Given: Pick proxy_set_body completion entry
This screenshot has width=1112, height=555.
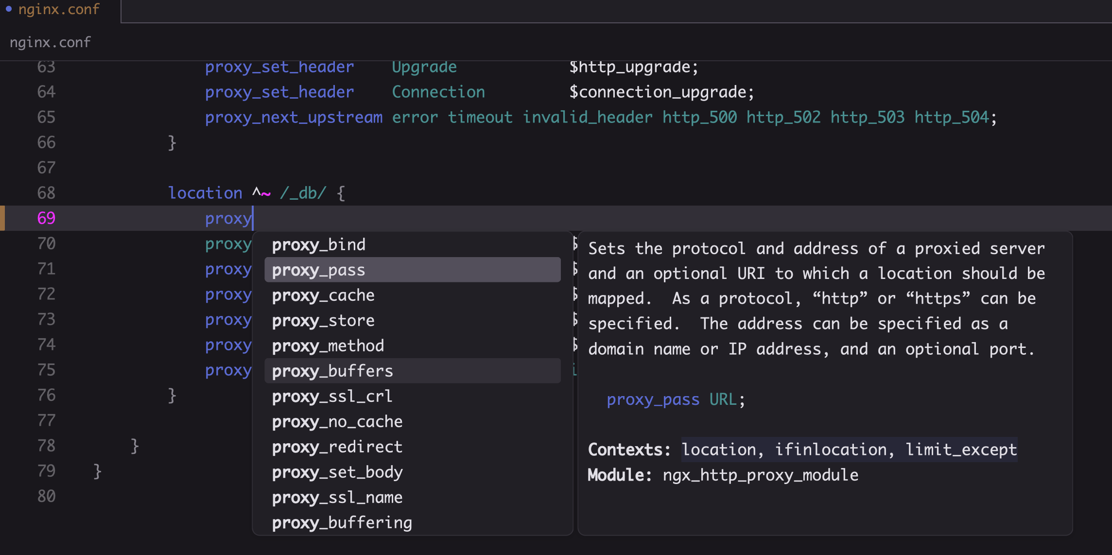Looking at the screenshot, I should click(337, 472).
